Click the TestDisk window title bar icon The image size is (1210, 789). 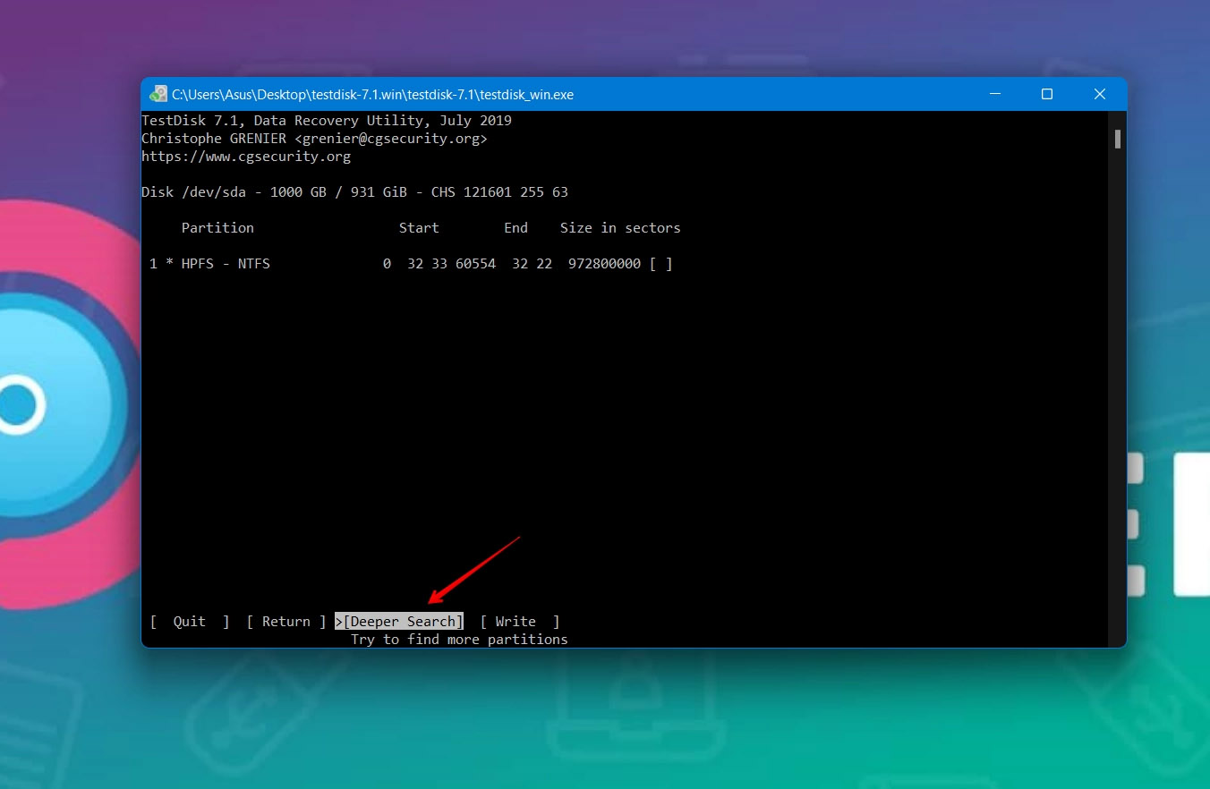click(158, 94)
